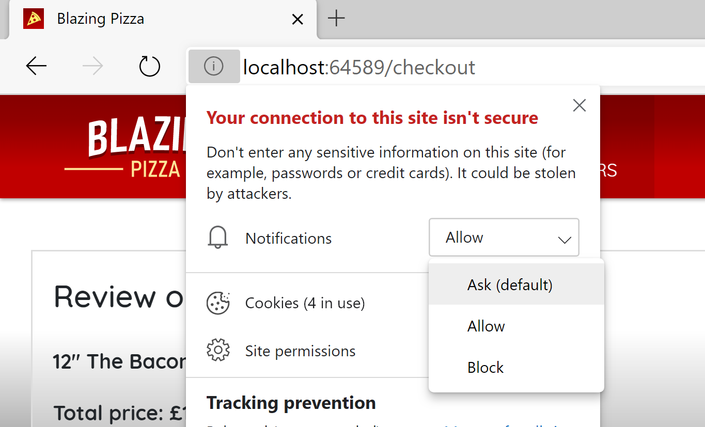Select Ask (default) from the list
The width and height of the screenshot is (705, 427).
pyautogui.click(x=509, y=284)
